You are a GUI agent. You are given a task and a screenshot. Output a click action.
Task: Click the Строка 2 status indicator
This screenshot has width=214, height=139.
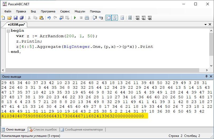pos(175,136)
